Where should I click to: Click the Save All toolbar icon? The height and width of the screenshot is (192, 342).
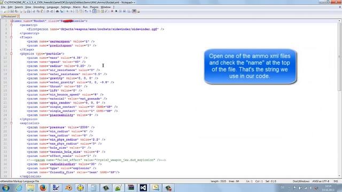[x=16, y=11]
